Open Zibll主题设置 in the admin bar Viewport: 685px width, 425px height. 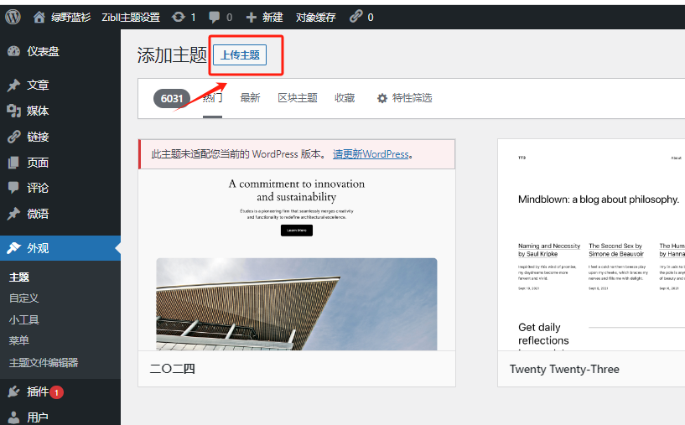click(131, 17)
